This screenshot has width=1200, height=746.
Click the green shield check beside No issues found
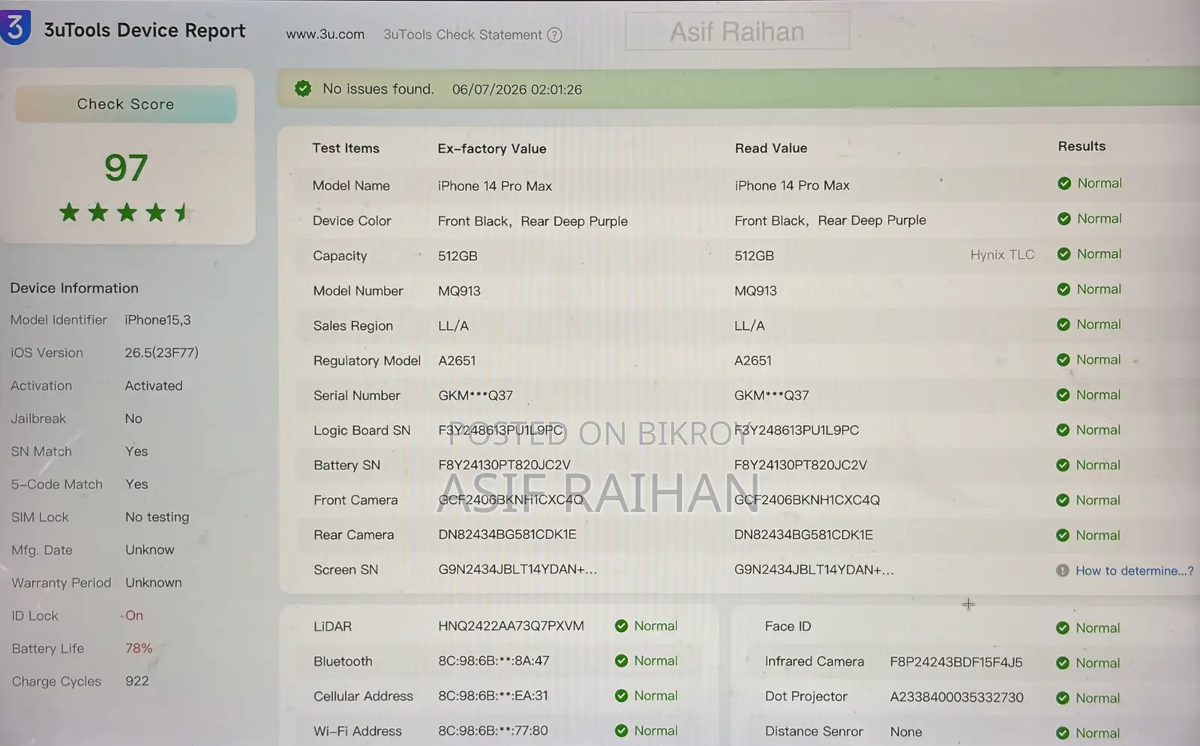[303, 88]
